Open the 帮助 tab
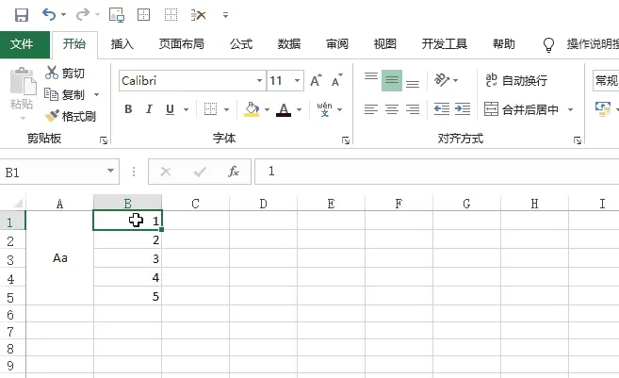The image size is (619, 378). click(504, 44)
